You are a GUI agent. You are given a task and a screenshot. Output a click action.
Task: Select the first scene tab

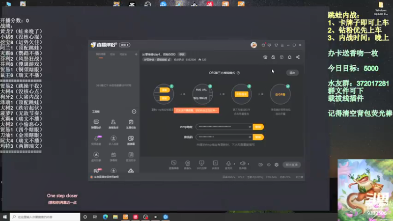point(101,55)
